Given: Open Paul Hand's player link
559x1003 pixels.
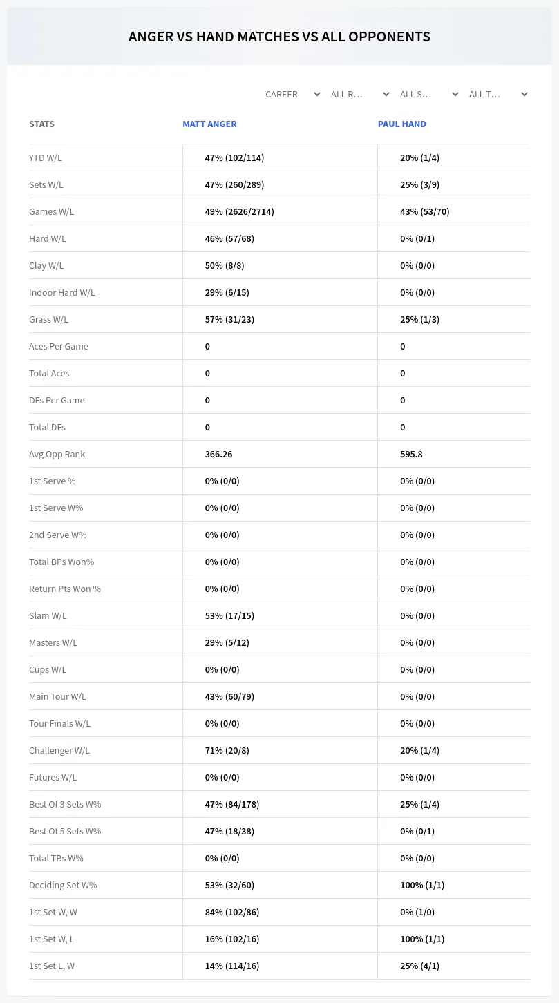Looking at the screenshot, I should [402, 124].
